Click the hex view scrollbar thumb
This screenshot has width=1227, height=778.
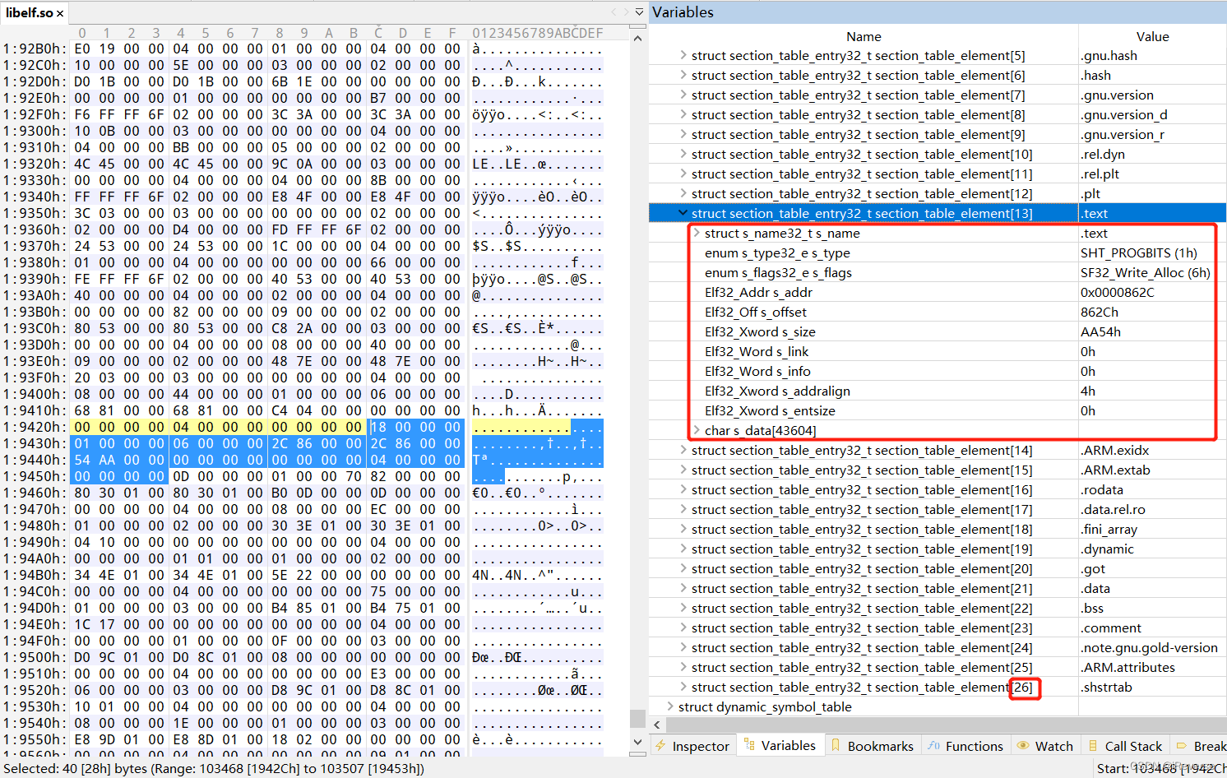[x=637, y=718]
